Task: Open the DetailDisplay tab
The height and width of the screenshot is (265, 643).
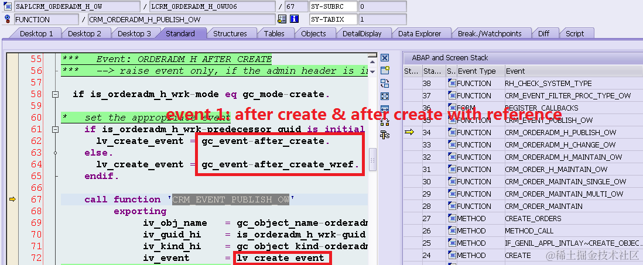Action: point(362,33)
